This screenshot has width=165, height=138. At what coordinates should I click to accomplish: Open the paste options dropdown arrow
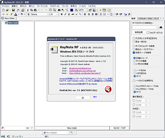click(38, 10)
